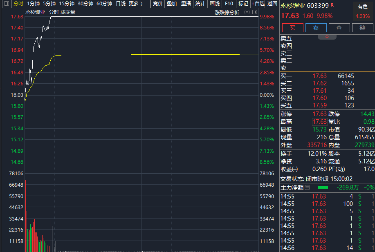Expand the 更多 timeframe dropdown
The width and height of the screenshot is (375, 252).
click(136, 4)
